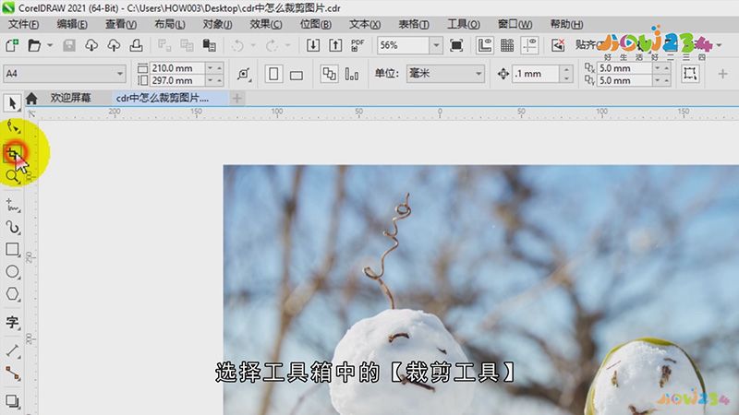This screenshot has width=739, height=415.
Task: Click the Home welcome screen icon
Action: pos(31,99)
